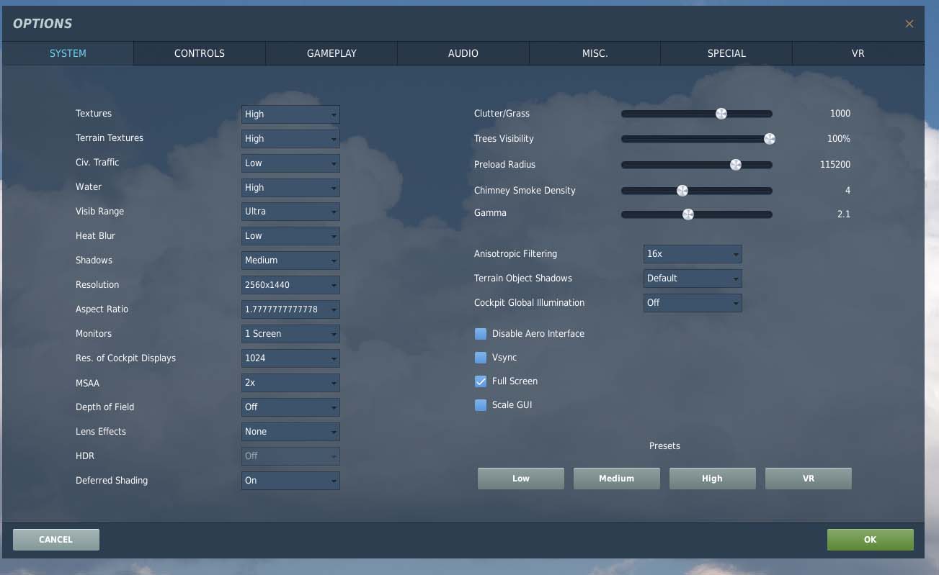Select the MISC. tab

pyautogui.click(x=595, y=53)
